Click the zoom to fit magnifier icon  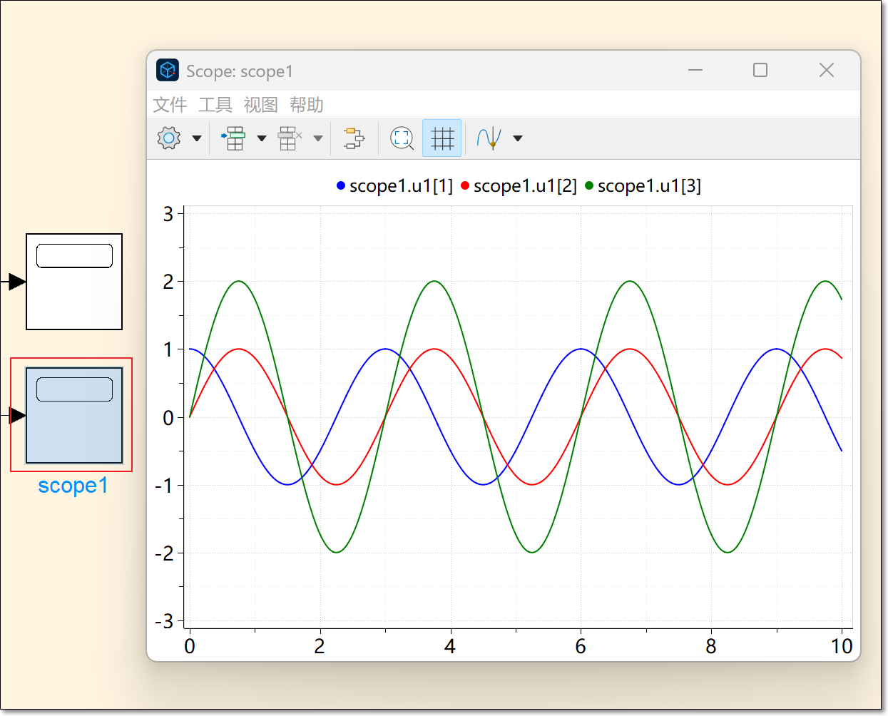tap(402, 138)
